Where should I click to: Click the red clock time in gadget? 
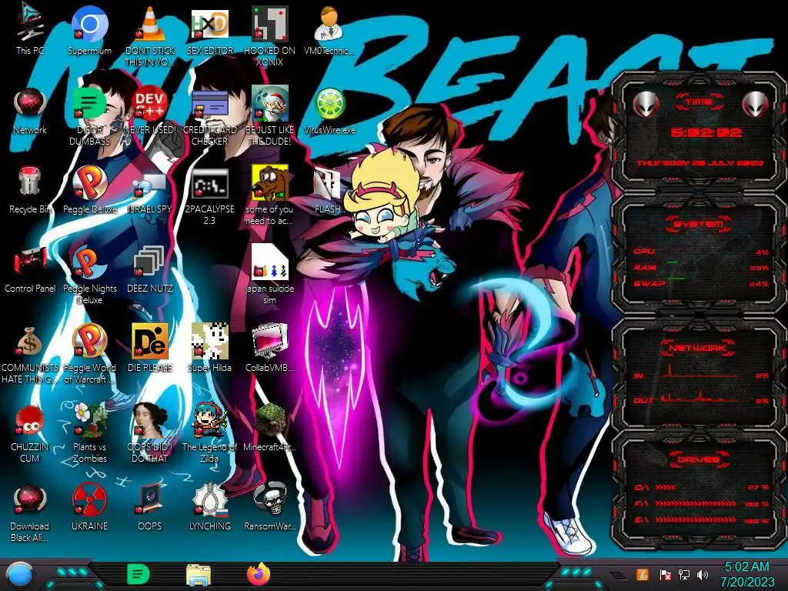pos(706,132)
